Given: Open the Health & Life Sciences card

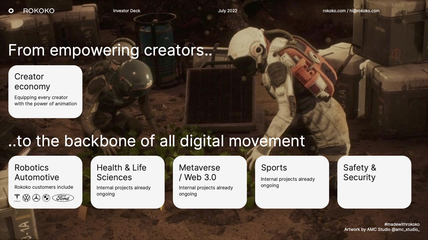Looking at the screenshot, I should (x=128, y=182).
